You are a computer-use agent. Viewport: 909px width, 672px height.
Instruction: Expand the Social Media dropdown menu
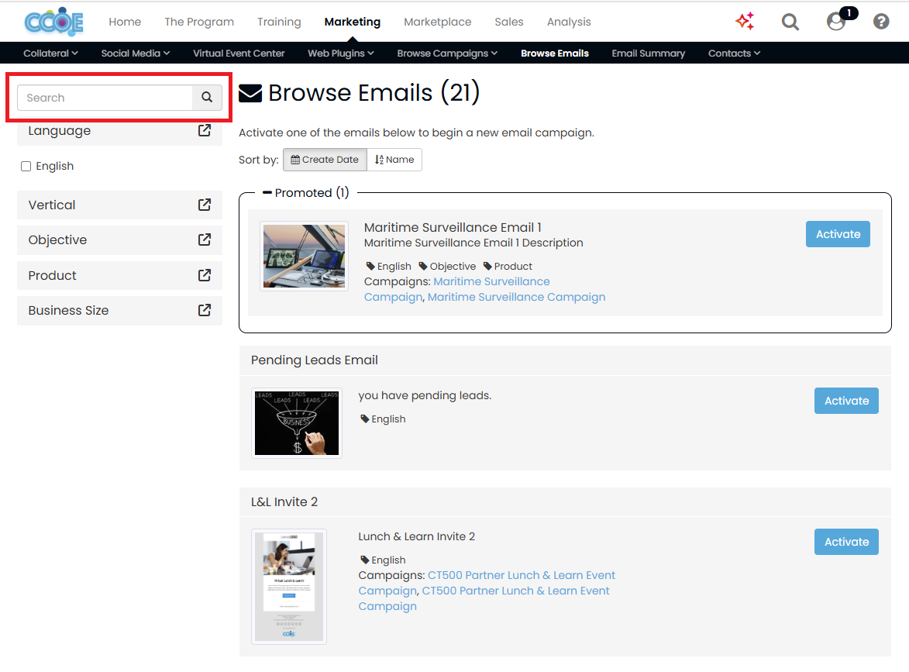[136, 53]
